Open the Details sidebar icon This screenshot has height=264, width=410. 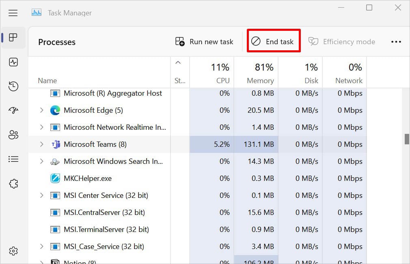click(x=13, y=159)
